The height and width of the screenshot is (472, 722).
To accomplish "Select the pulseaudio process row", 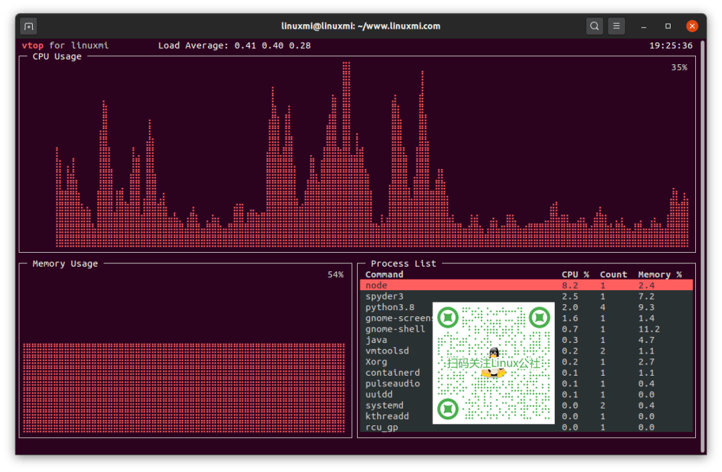I will (392, 384).
